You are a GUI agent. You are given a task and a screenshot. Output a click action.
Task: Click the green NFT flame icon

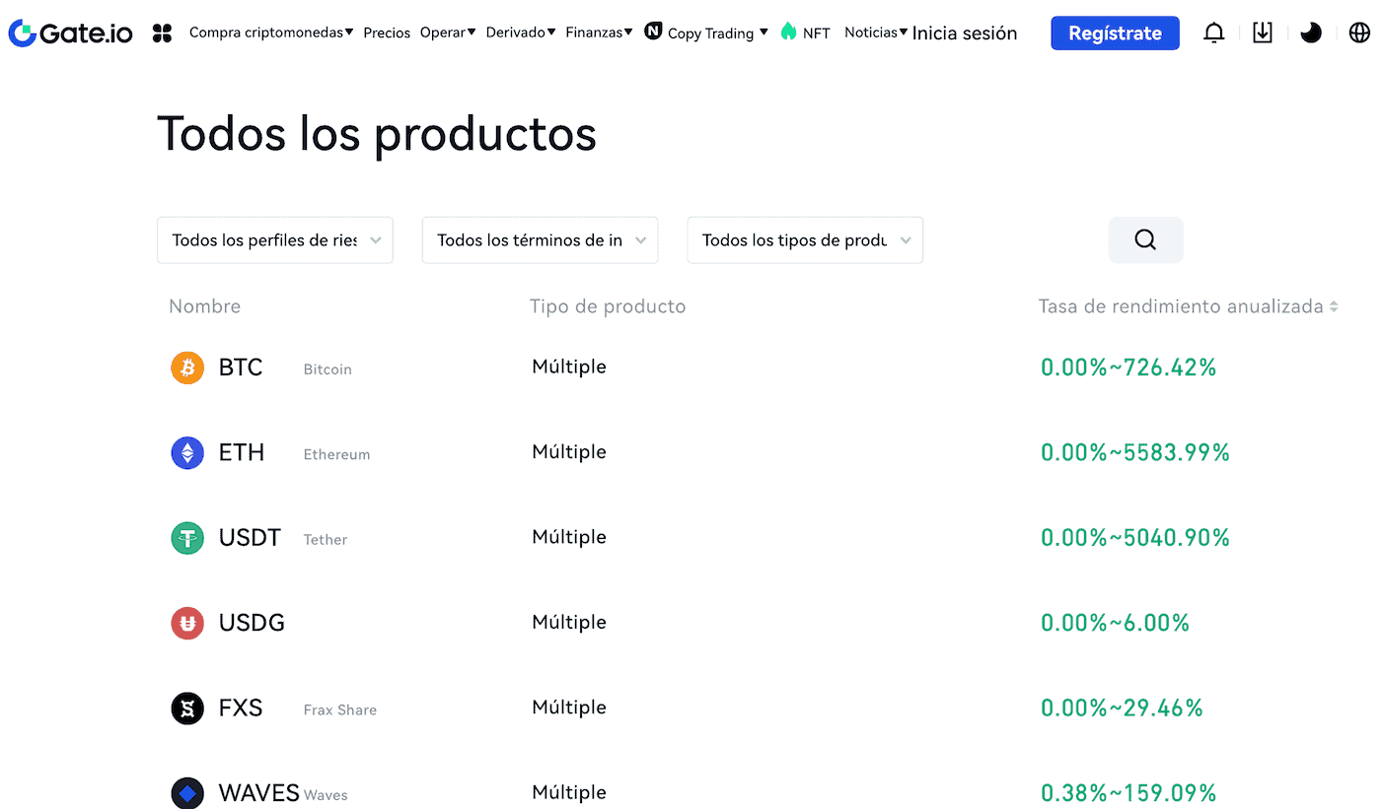pyautogui.click(x=788, y=32)
